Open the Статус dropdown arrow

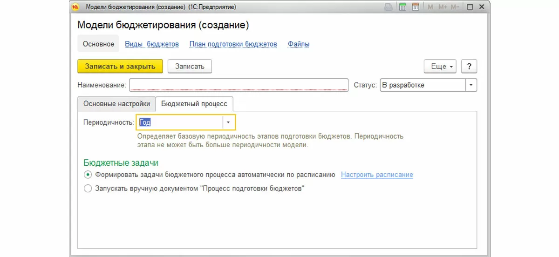click(471, 85)
